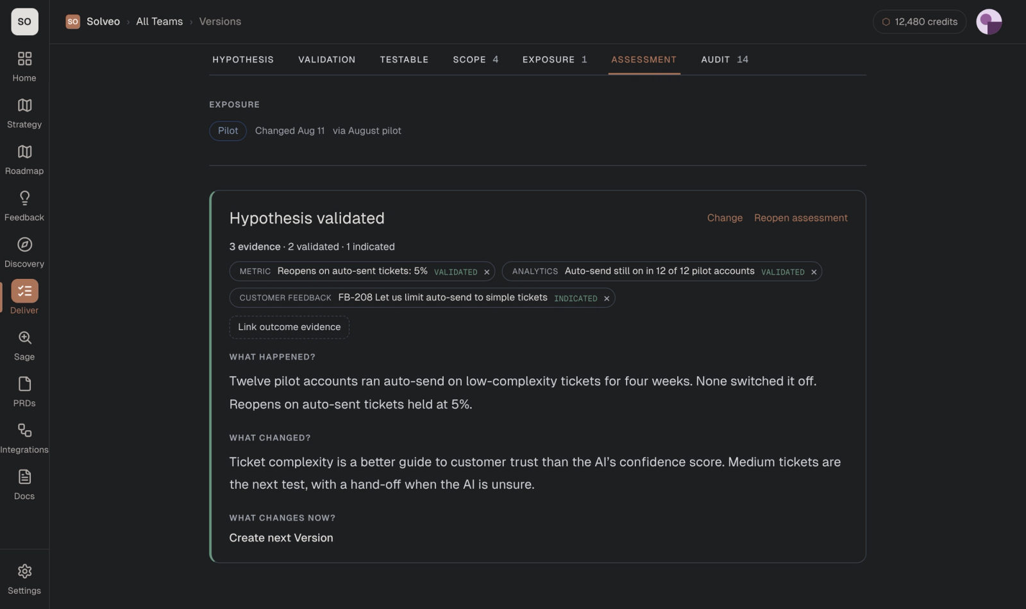Click Reopen assessment
The height and width of the screenshot is (609, 1026).
[801, 218]
